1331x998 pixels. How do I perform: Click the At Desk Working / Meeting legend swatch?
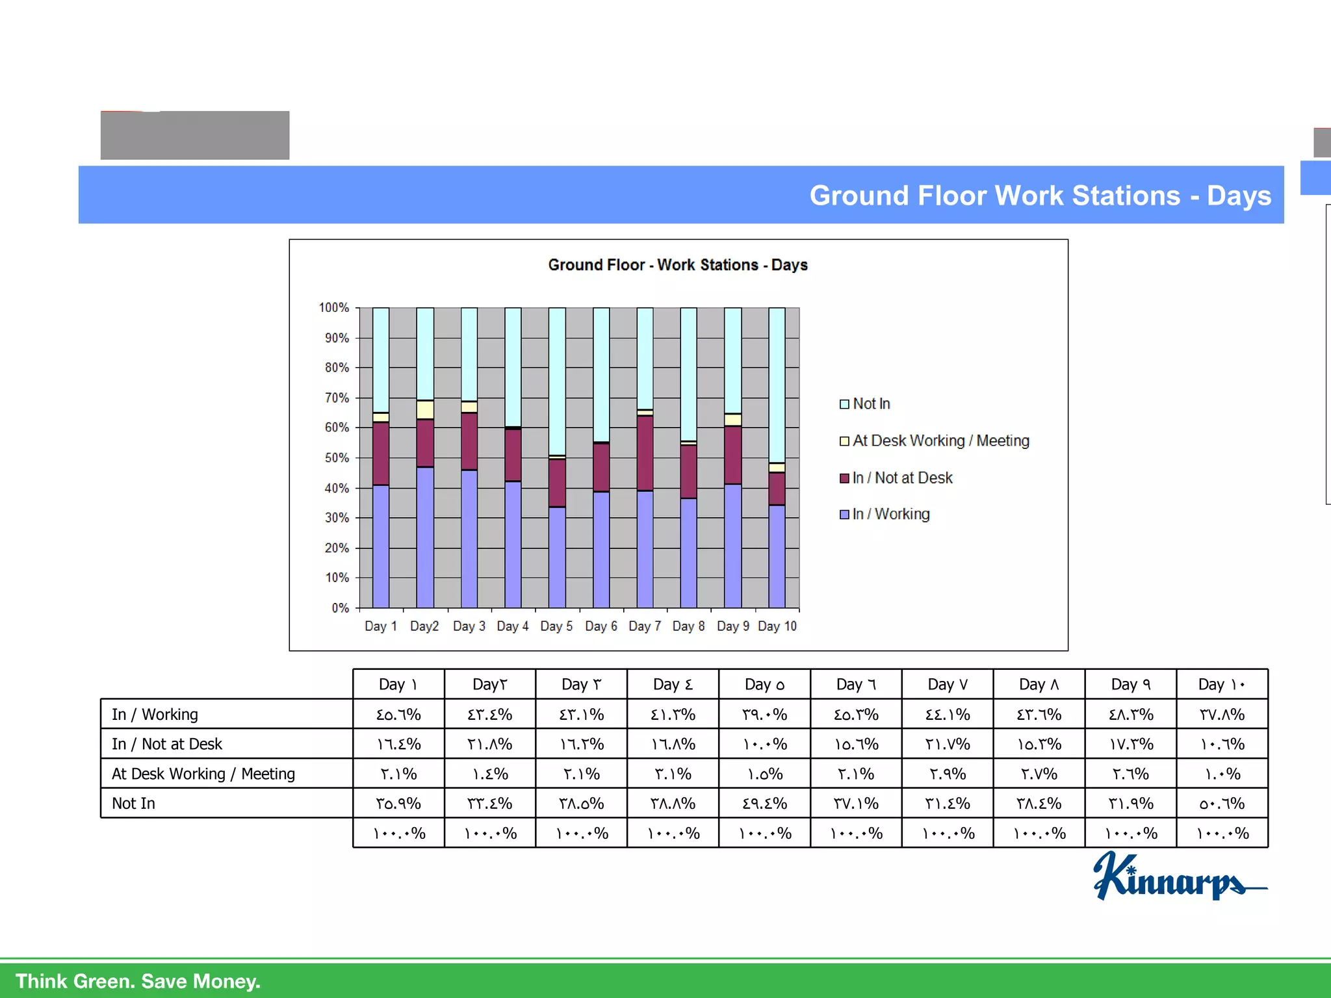(844, 441)
